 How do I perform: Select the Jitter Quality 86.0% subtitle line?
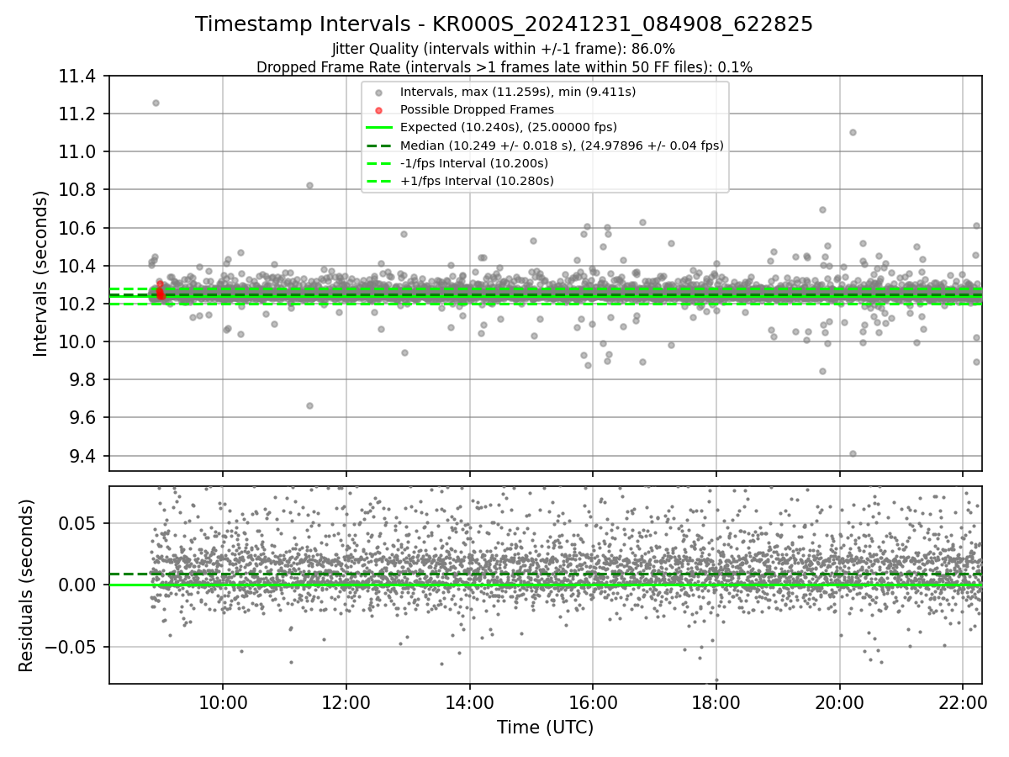tap(504, 49)
